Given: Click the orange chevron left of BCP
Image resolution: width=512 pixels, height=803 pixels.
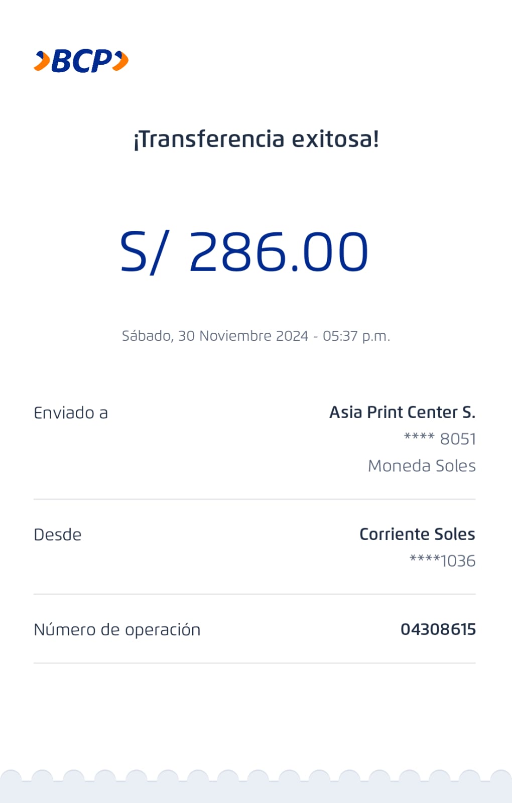Looking at the screenshot, I should click(x=42, y=61).
